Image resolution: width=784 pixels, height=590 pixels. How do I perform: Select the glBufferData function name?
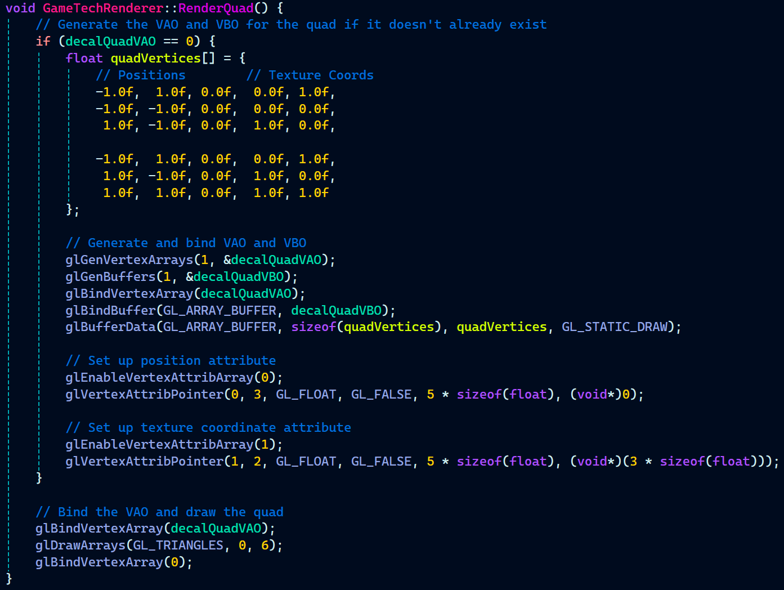110,327
